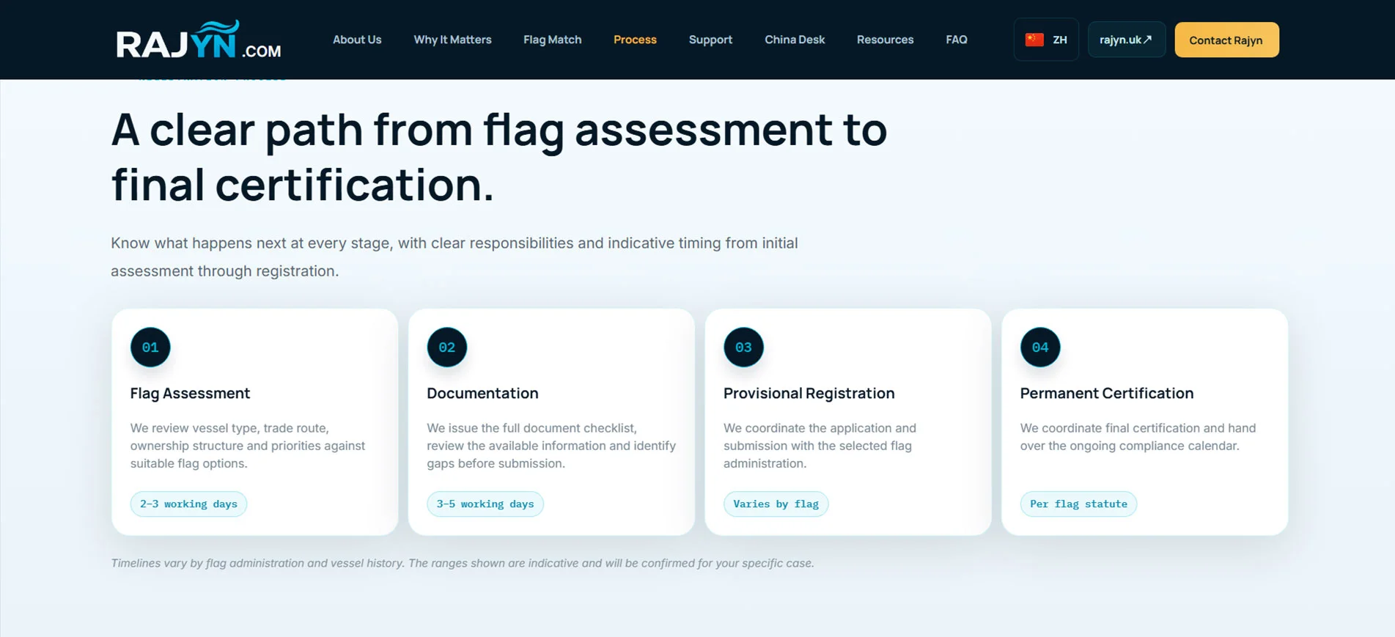The width and height of the screenshot is (1395, 637).
Task: Navigate to China Desk
Action: pos(795,40)
